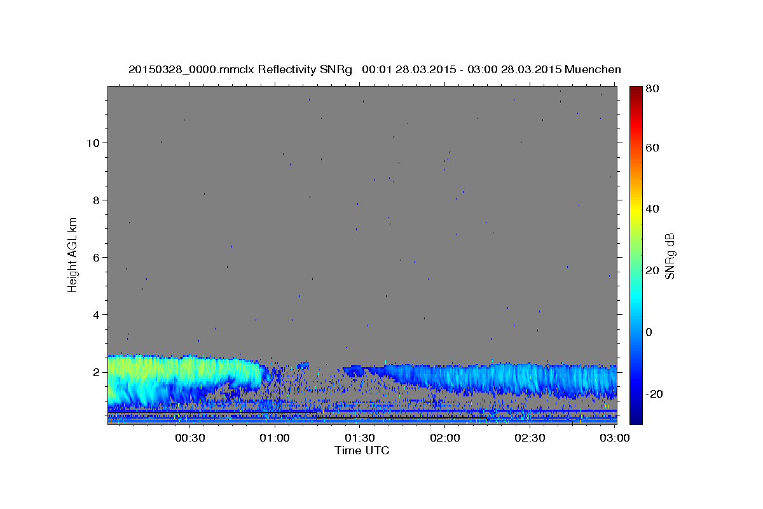Click the colorbar value '60'

pyautogui.click(x=654, y=148)
